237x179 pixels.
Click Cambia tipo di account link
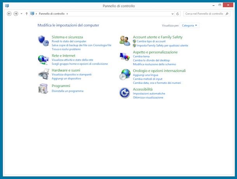[x=151, y=41]
